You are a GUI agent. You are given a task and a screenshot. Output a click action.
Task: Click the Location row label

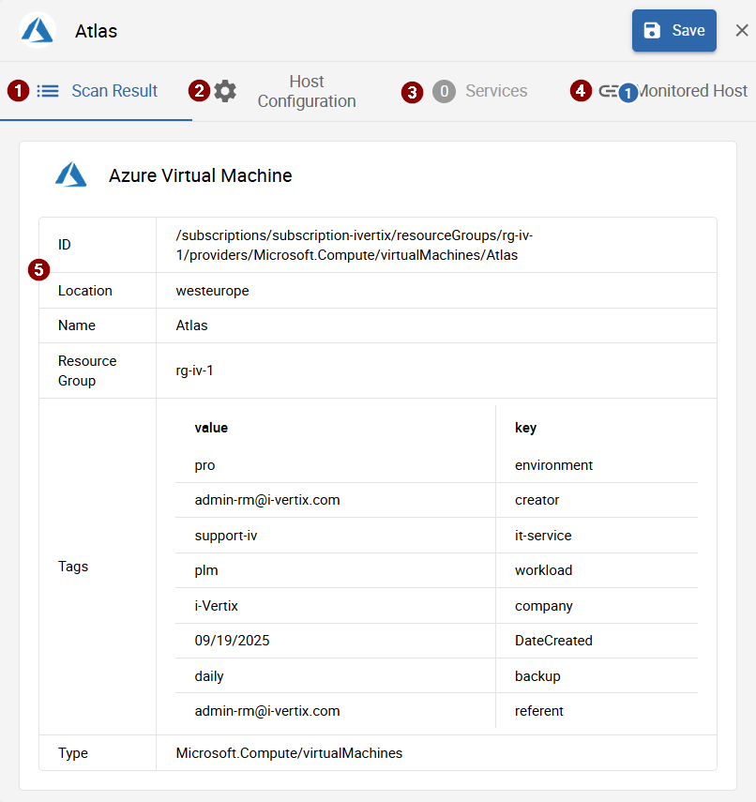[85, 291]
